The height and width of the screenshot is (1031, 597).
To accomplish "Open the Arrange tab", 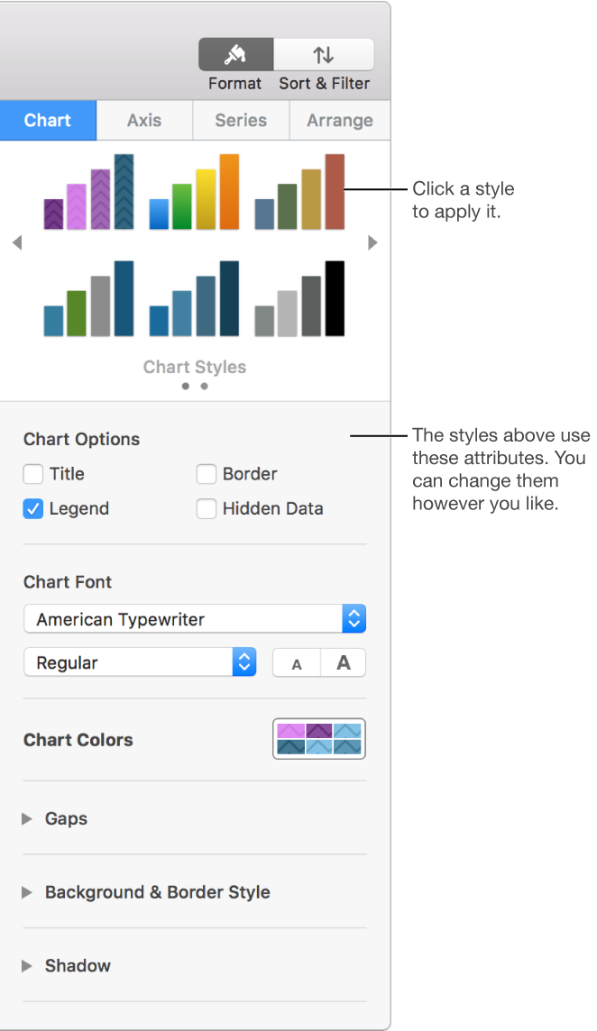I will [339, 120].
